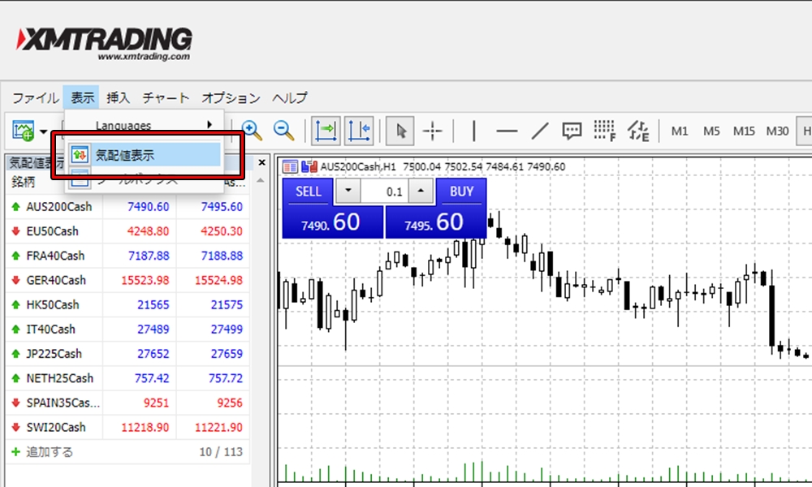Click the blue SELL button
812x487 pixels.
(x=309, y=192)
